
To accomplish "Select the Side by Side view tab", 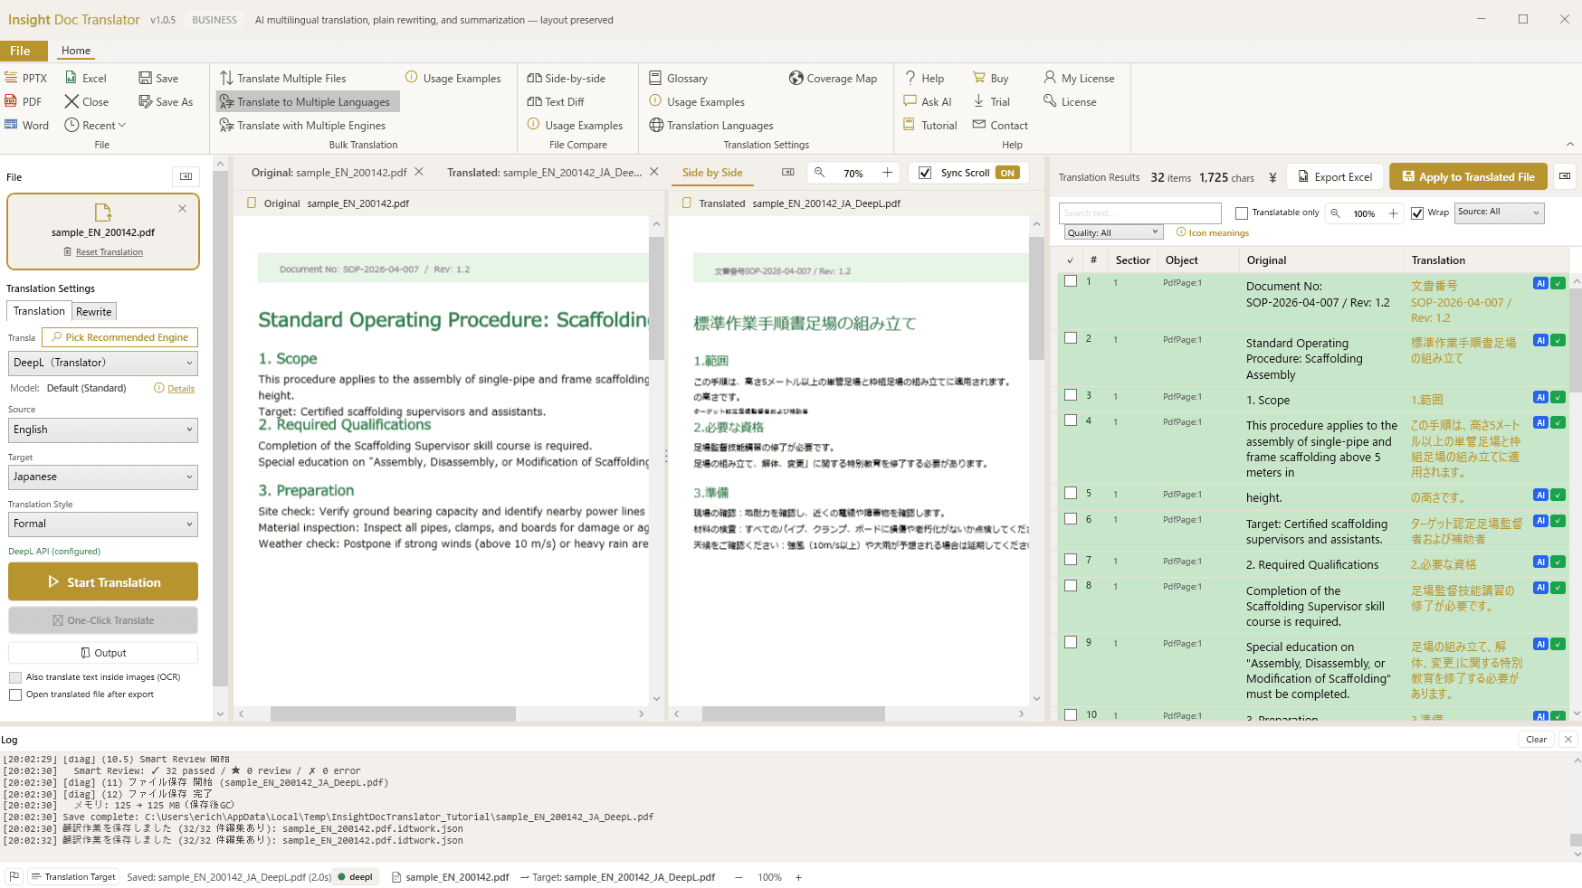I will tap(712, 172).
